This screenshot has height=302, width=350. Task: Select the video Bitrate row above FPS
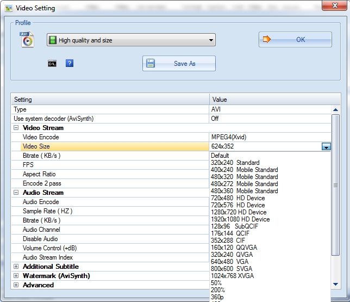(110, 156)
